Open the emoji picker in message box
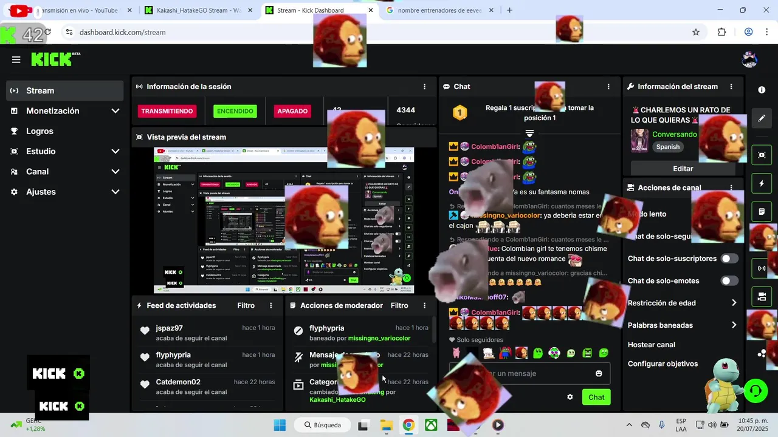The height and width of the screenshot is (437, 778). tap(599, 373)
